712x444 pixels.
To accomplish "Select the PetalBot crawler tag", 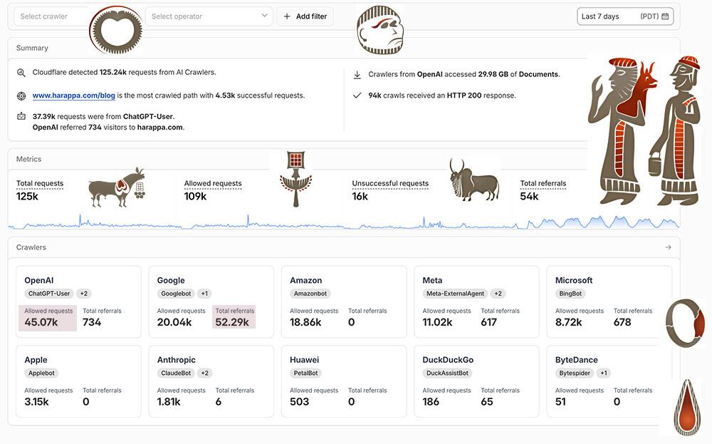I will click(305, 373).
